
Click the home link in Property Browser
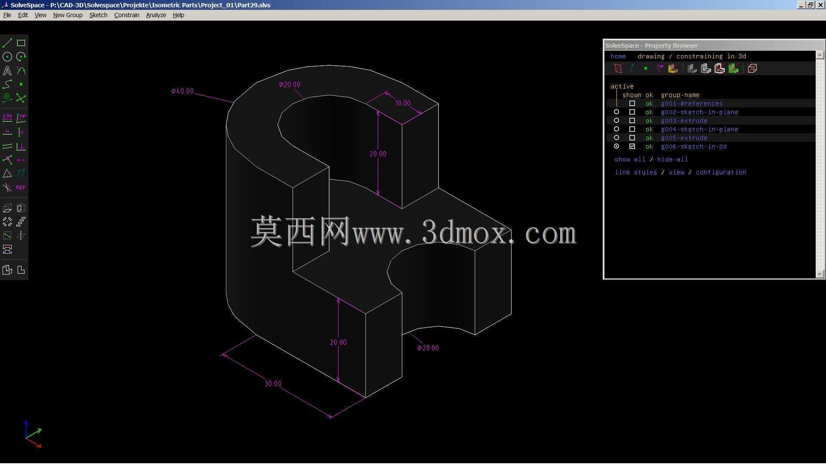[618, 56]
